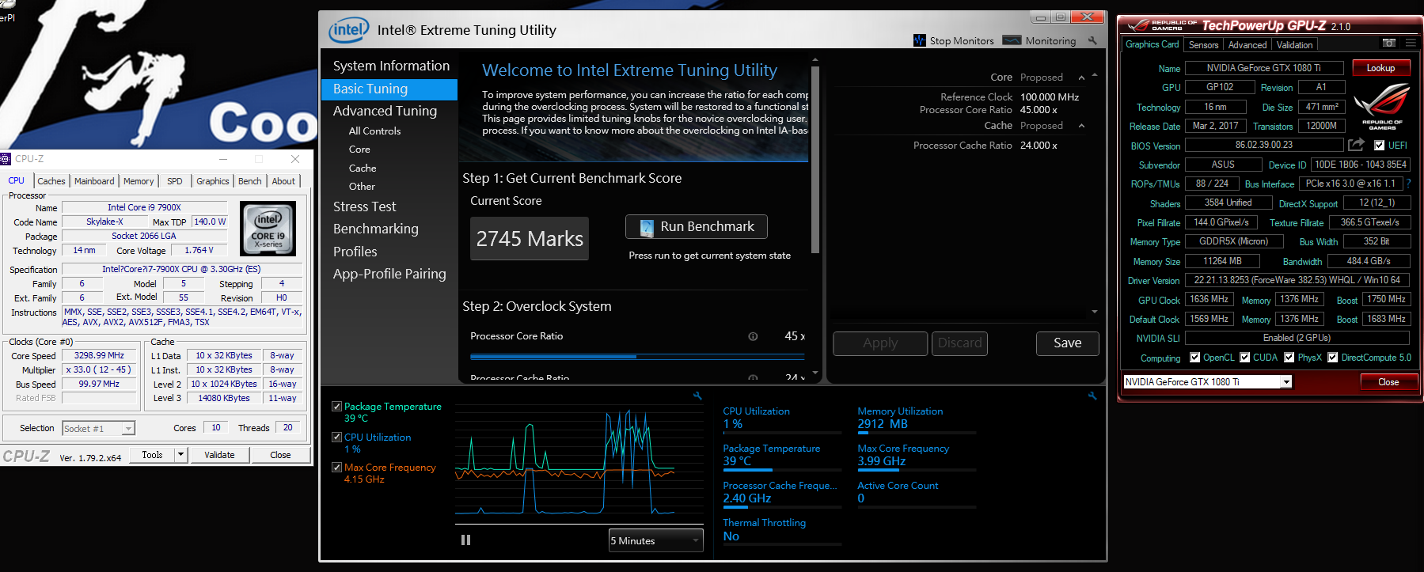This screenshot has height=572, width=1424.
Task: Click Tools button in CPU-Z
Action: click(x=152, y=455)
